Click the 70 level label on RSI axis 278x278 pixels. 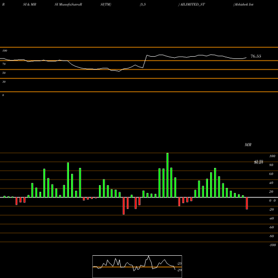point(4,64)
